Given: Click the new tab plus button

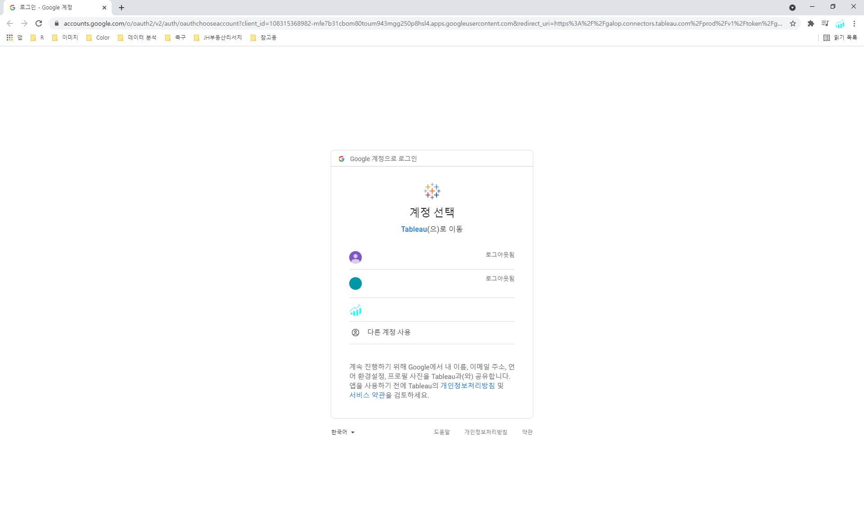Looking at the screenshot, I should 121,8.
